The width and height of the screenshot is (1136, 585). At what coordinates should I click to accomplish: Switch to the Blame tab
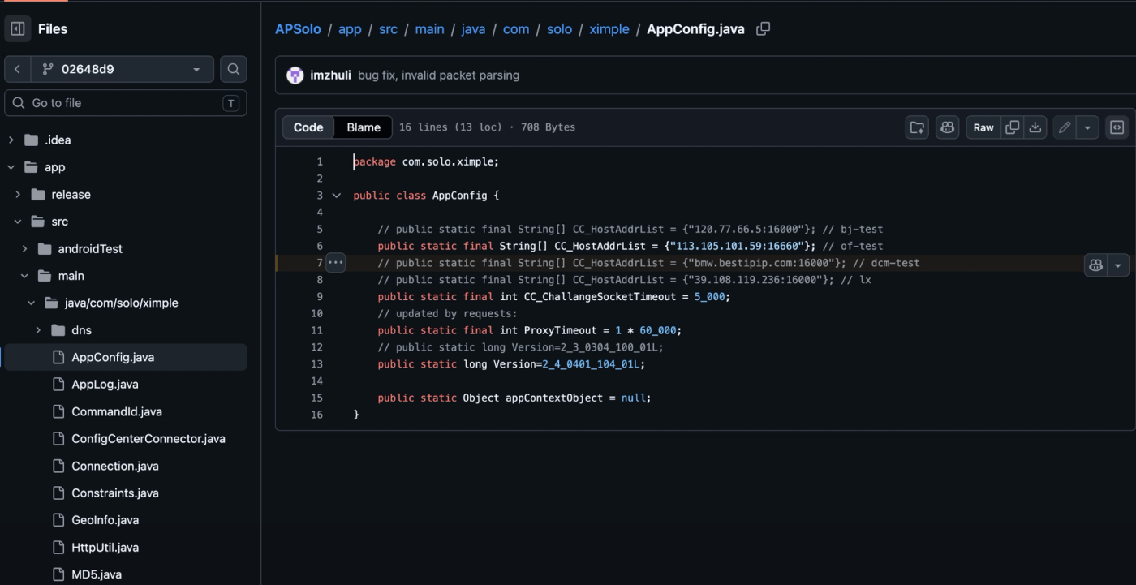tap(364, 127)
